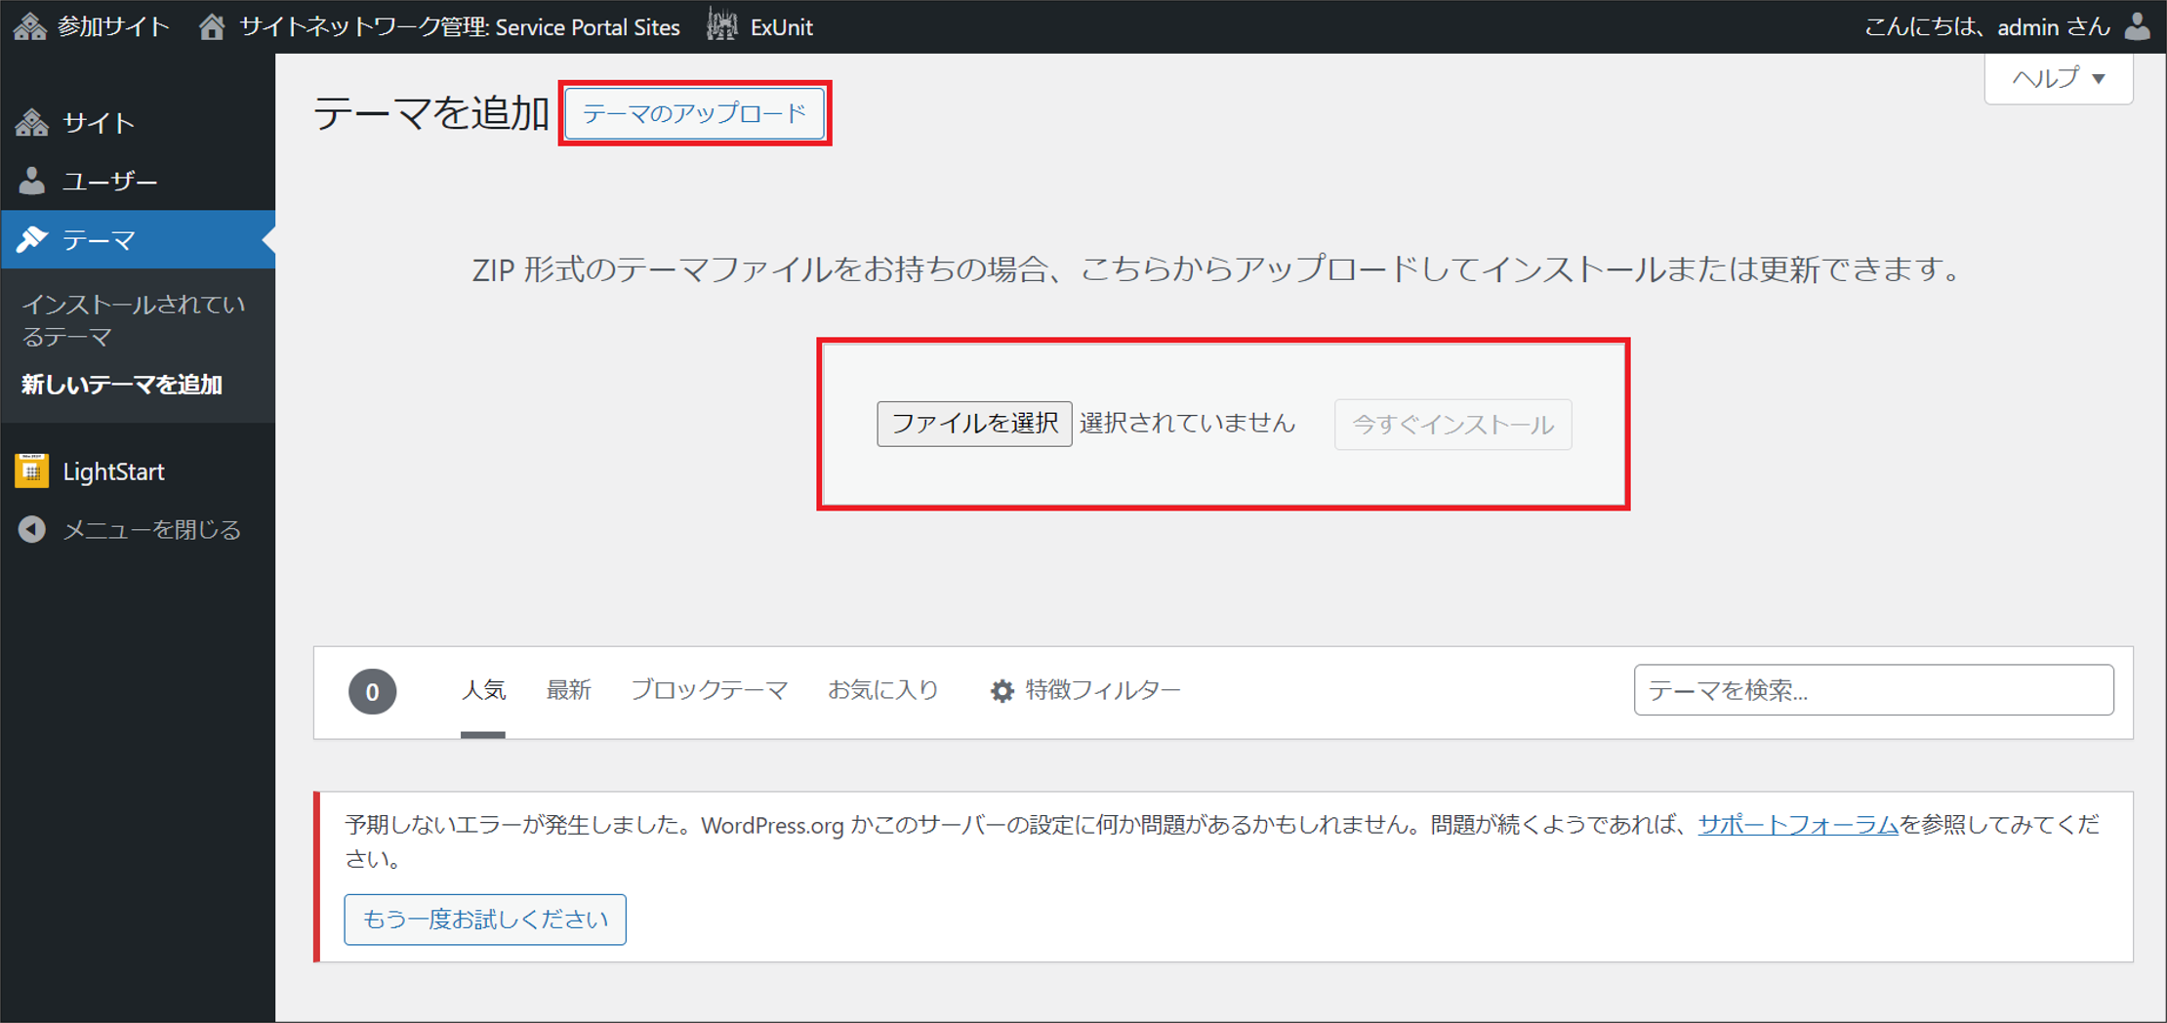Open ユーザー via its person icon
Screen dimensions: 2167x1023
[32, 181]
